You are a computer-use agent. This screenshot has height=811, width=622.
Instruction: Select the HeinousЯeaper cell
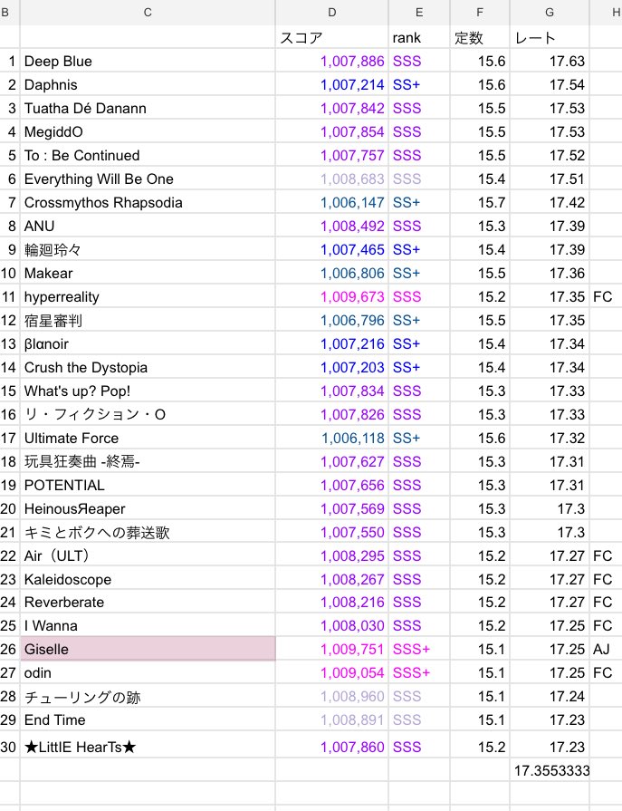click(x=148, y=508)
